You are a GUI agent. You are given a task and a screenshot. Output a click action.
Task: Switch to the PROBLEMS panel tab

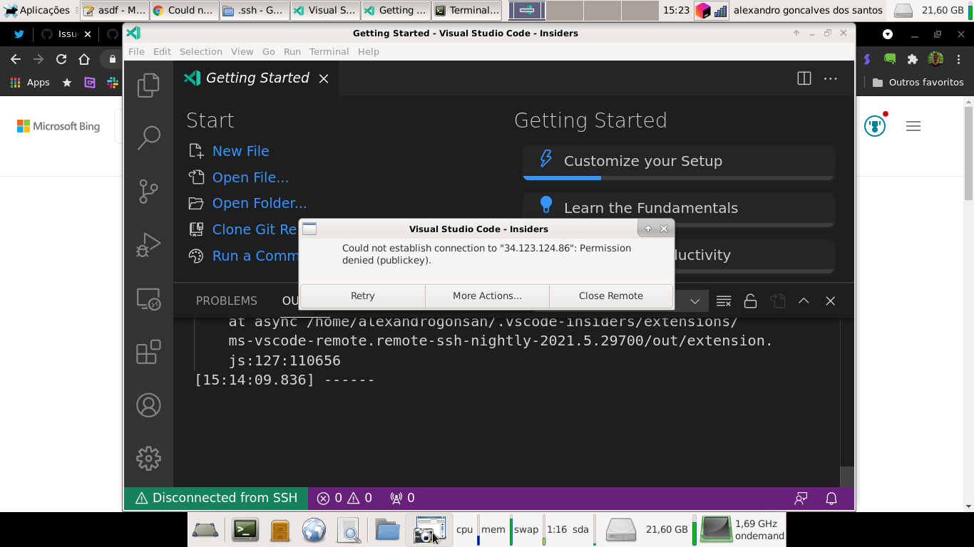tap(226, 301)
